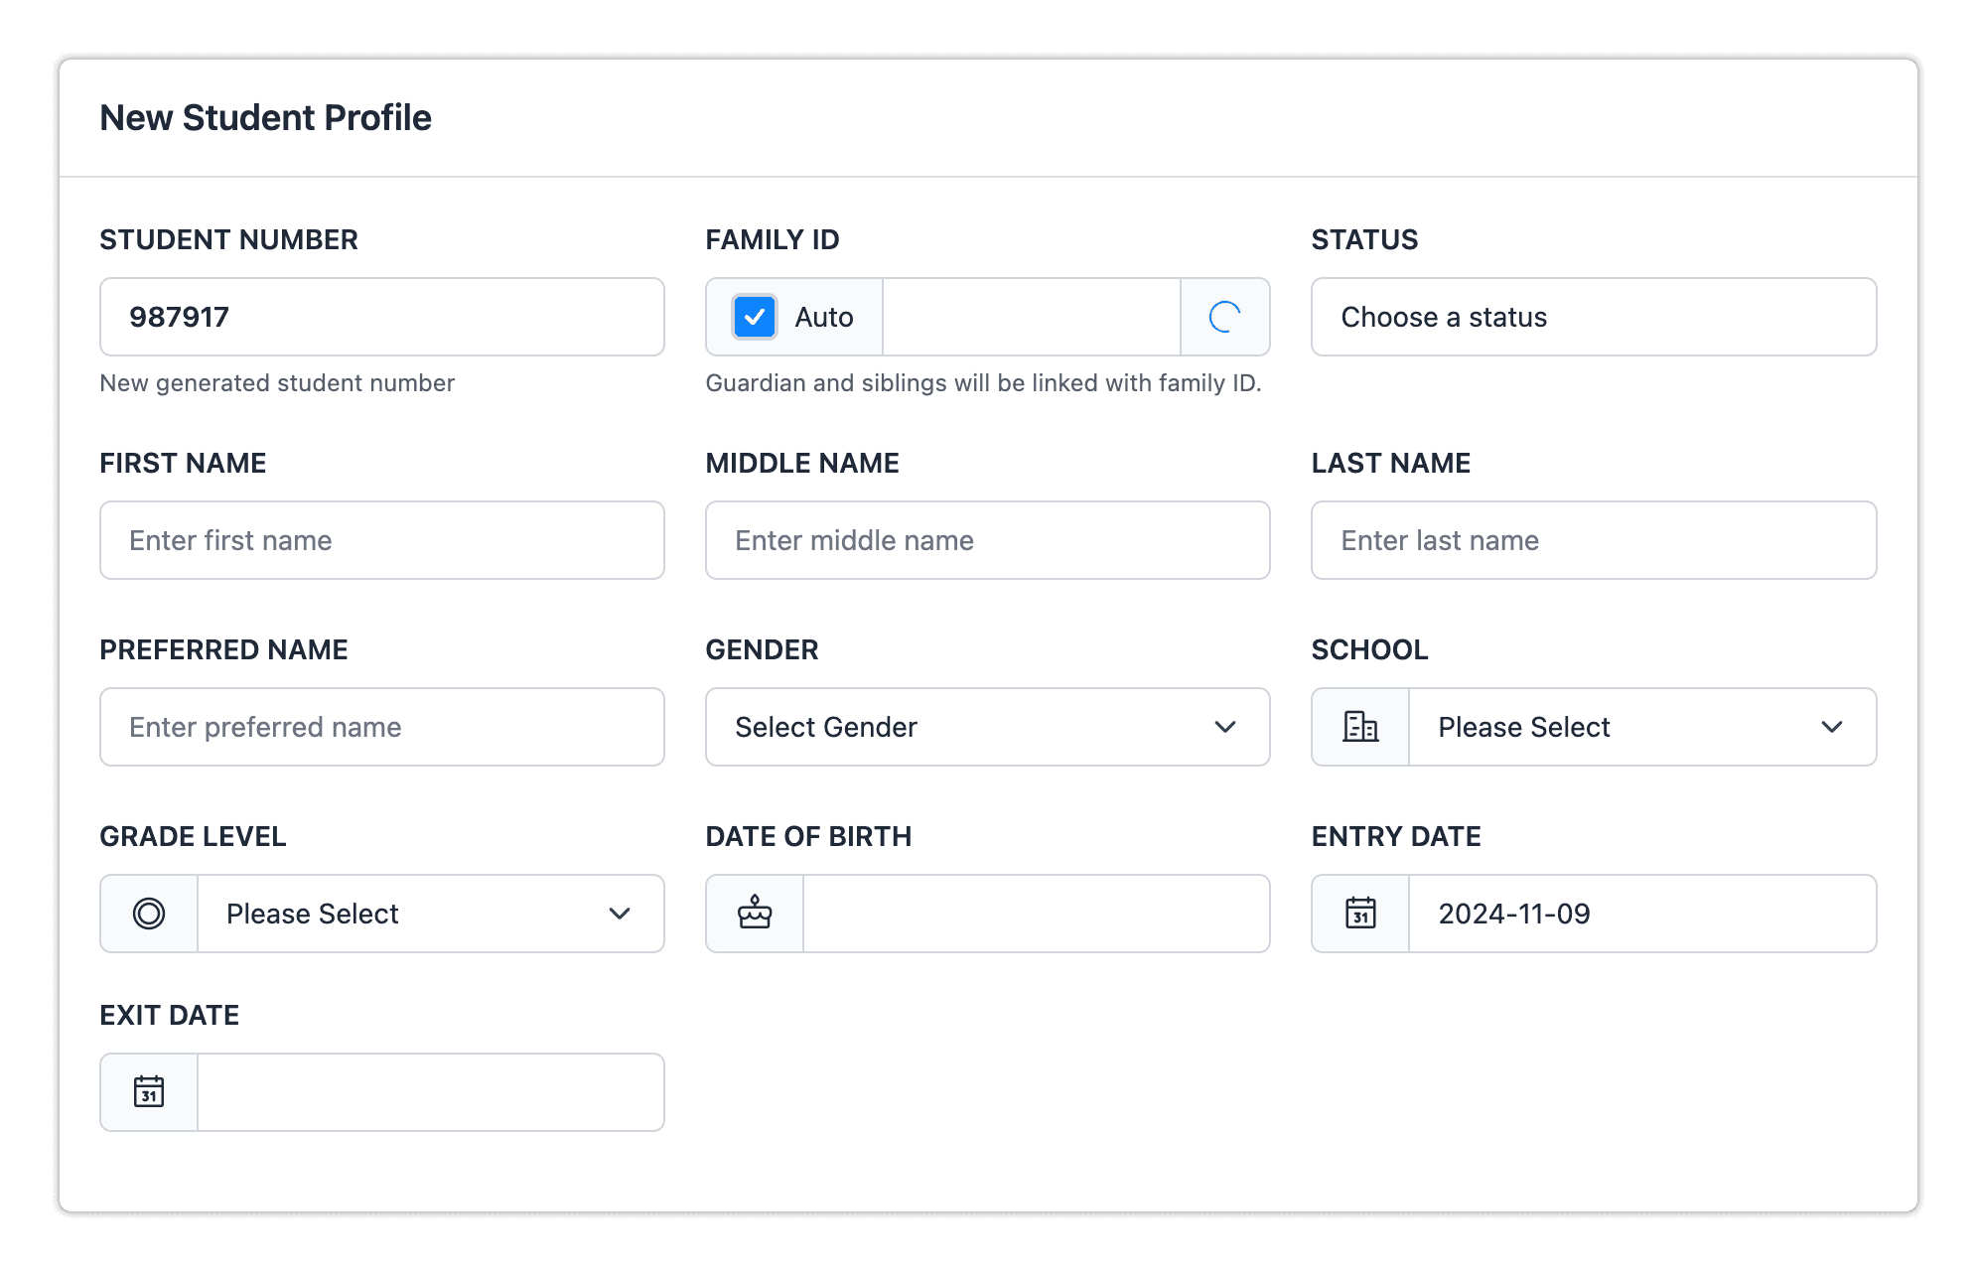Click the EXIT DATE label
Viewport: 1978px width, 1272px height.
[x=169, y=1015]
